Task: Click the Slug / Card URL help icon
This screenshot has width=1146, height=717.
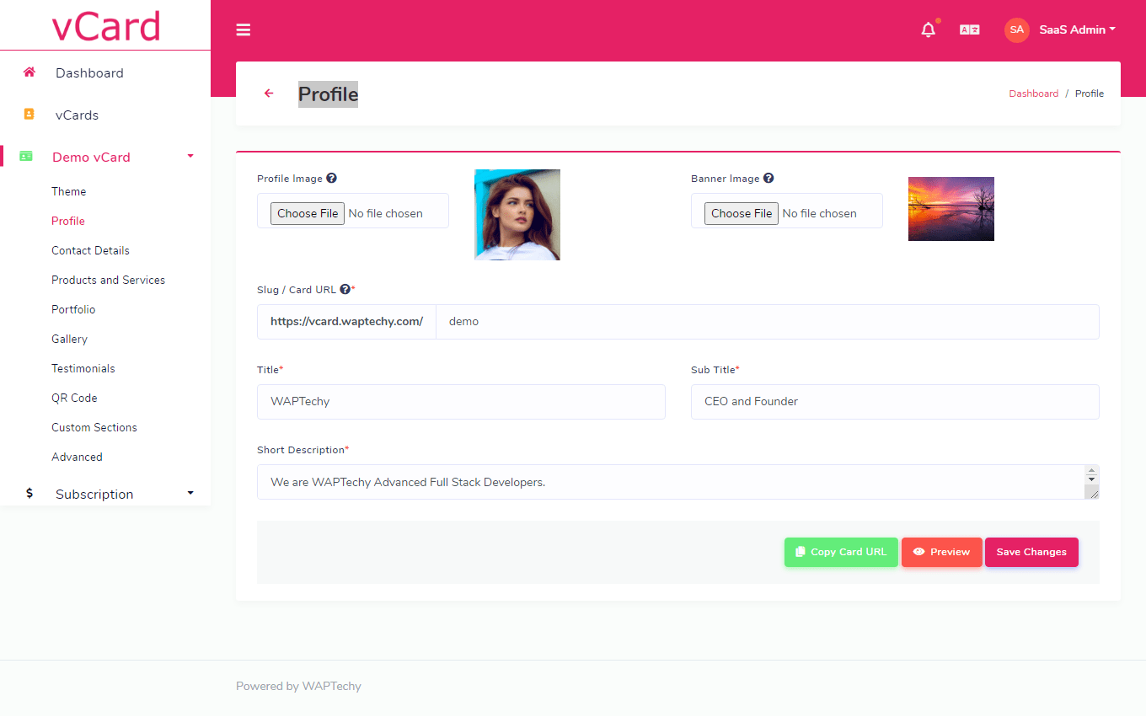Action: coord(345,289)
